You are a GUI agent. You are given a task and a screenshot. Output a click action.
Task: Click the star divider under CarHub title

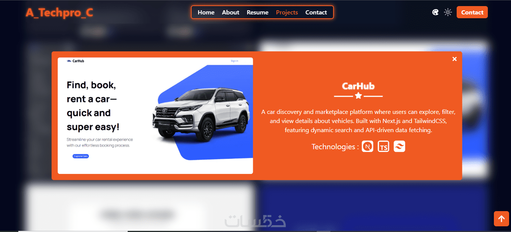(x=358, y=96)
